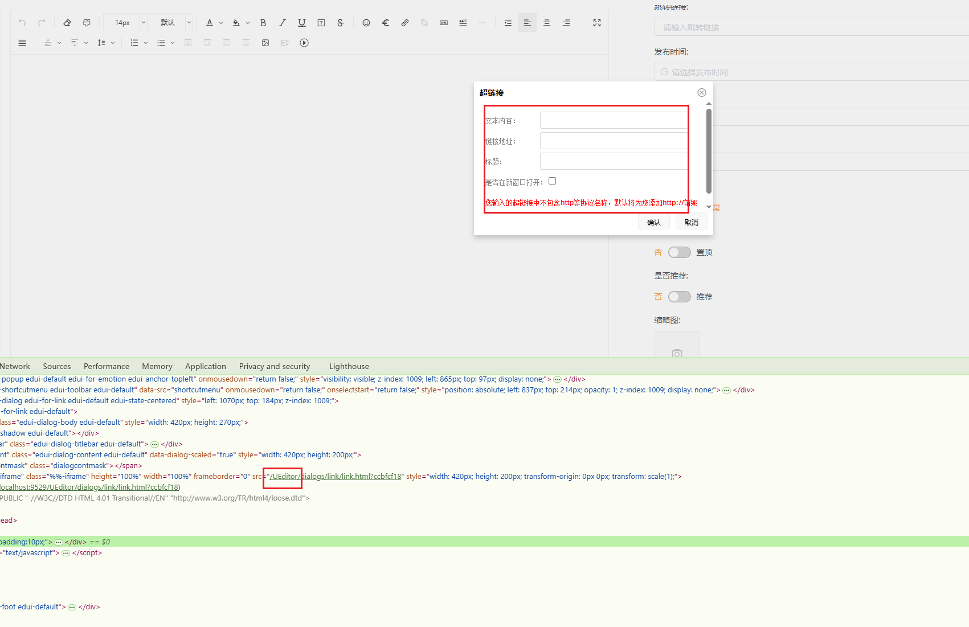Upload a thumbnail via the camera icon
This screenshot has width=969, height=627.
(x=677, y=354)
